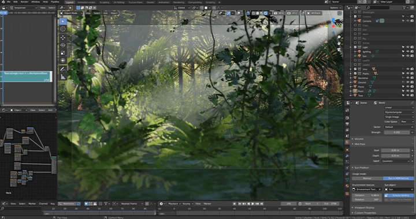The height and width of the screenshot is (219, 416).
Task: Open the Tool properties tab
Action: coord(347,110)
